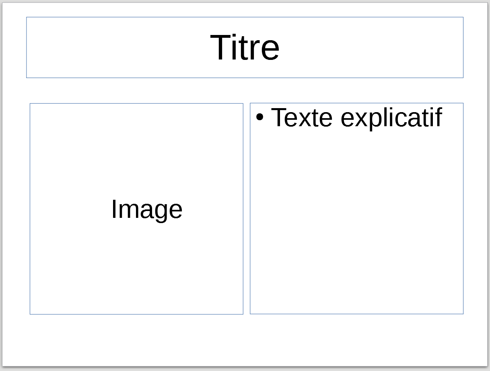
Task: Click empty space below "Texte explicatif" inside its box
Action: click(356, 221)
